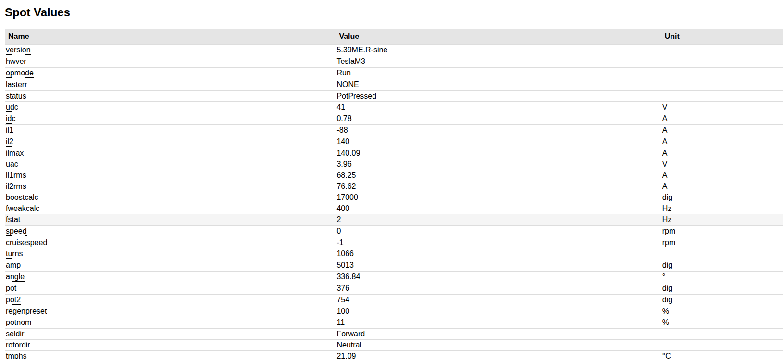783x359 pixels.
Task: Select the potnom parameter name
Action: pos(18,322)
